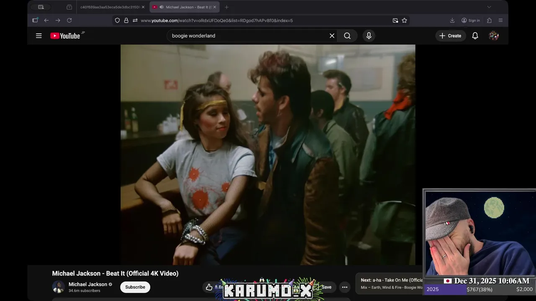Screen dimensions: 536x301
Task: Run search with the magnifier button
Action: click(x=347, y=36)
